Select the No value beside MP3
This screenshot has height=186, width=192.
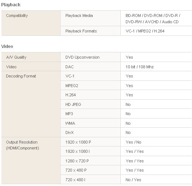[128, 114]
